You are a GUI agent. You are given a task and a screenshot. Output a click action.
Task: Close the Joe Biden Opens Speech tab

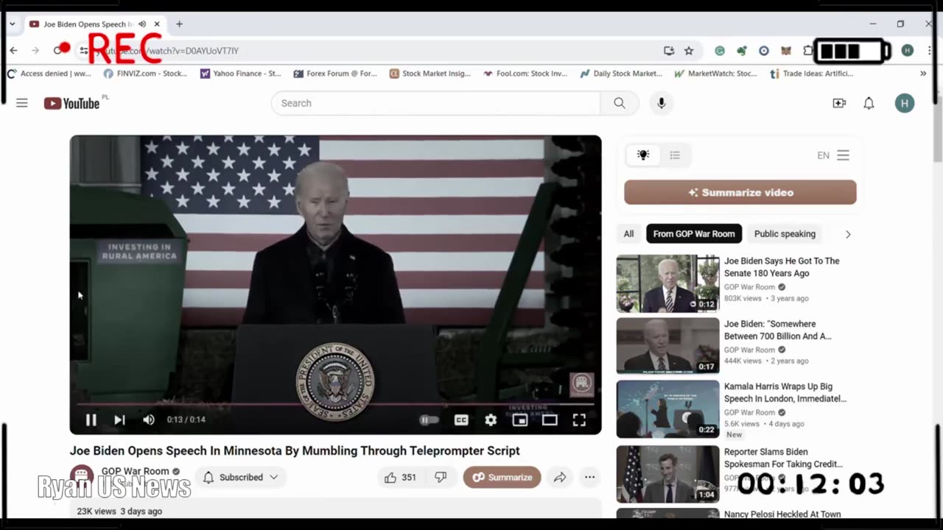(x=156, y=24)
